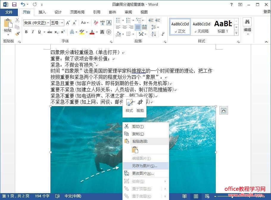Expand the styles gallery more arrow
The height and width of the screenshot is (200, 271).
coord(236,33)
